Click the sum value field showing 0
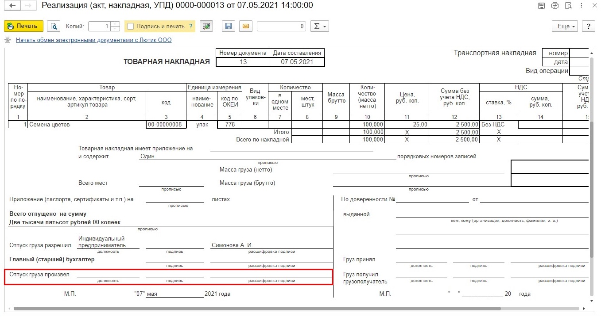Viewport: 601px width, 317px height. (282, 26)
